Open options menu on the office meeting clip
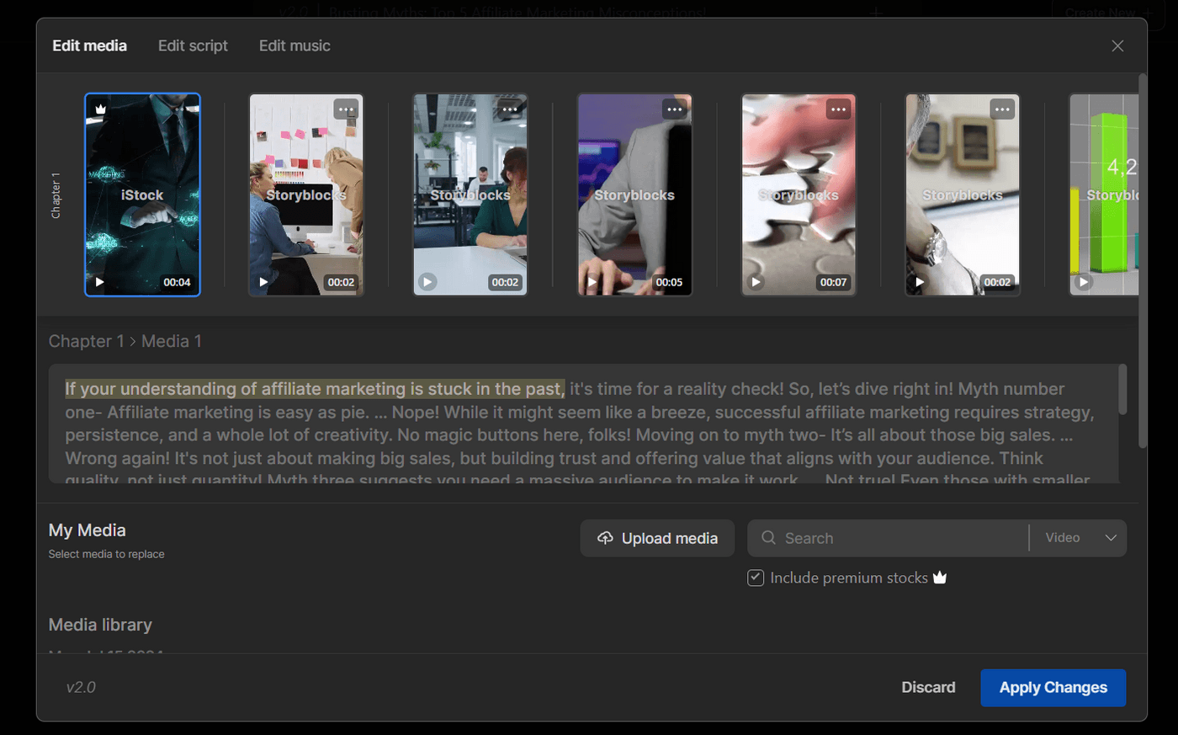1178x735 pixels. pos(509,109)
